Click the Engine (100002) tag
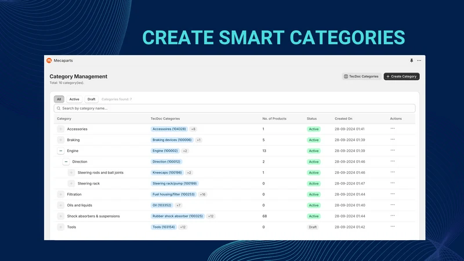This screenshot has width=464, height=261. tap(165, 151)
